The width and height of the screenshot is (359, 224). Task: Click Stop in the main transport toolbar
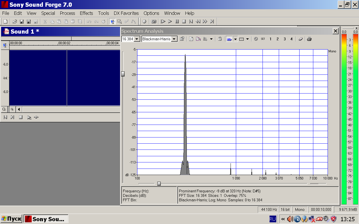[184, 22]
